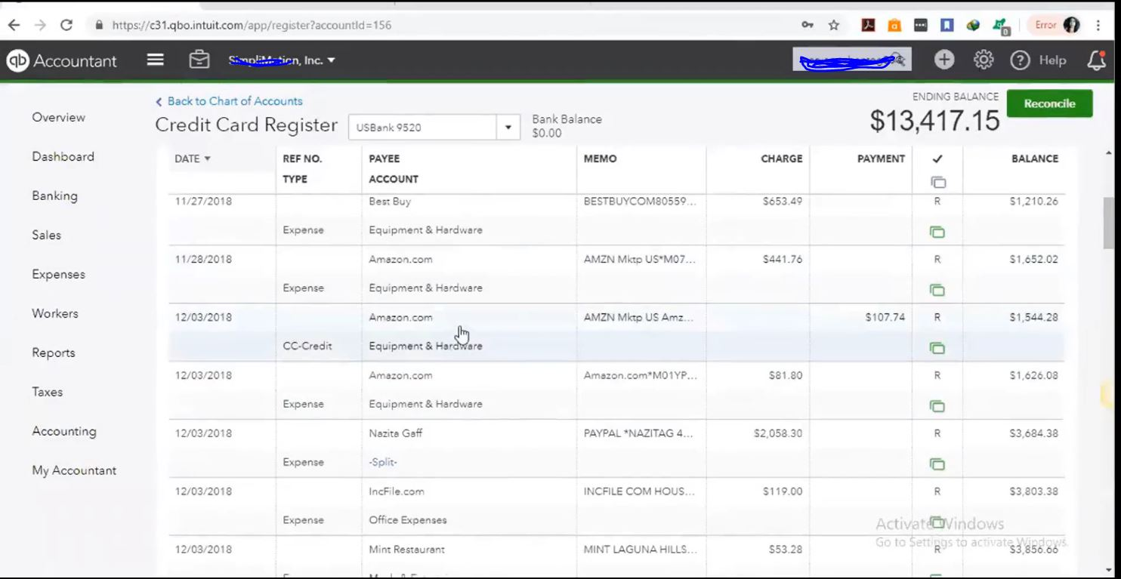Open the USBank 9520 account dropdown arrow
The height and width of the screenshot is (579, 1121).
(x=508, y=127)
